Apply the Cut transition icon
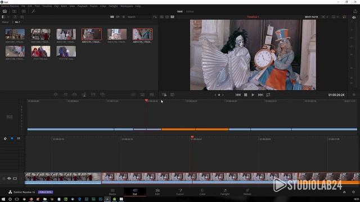This screenshot has width=360, height=202. (x=133, y=95)
